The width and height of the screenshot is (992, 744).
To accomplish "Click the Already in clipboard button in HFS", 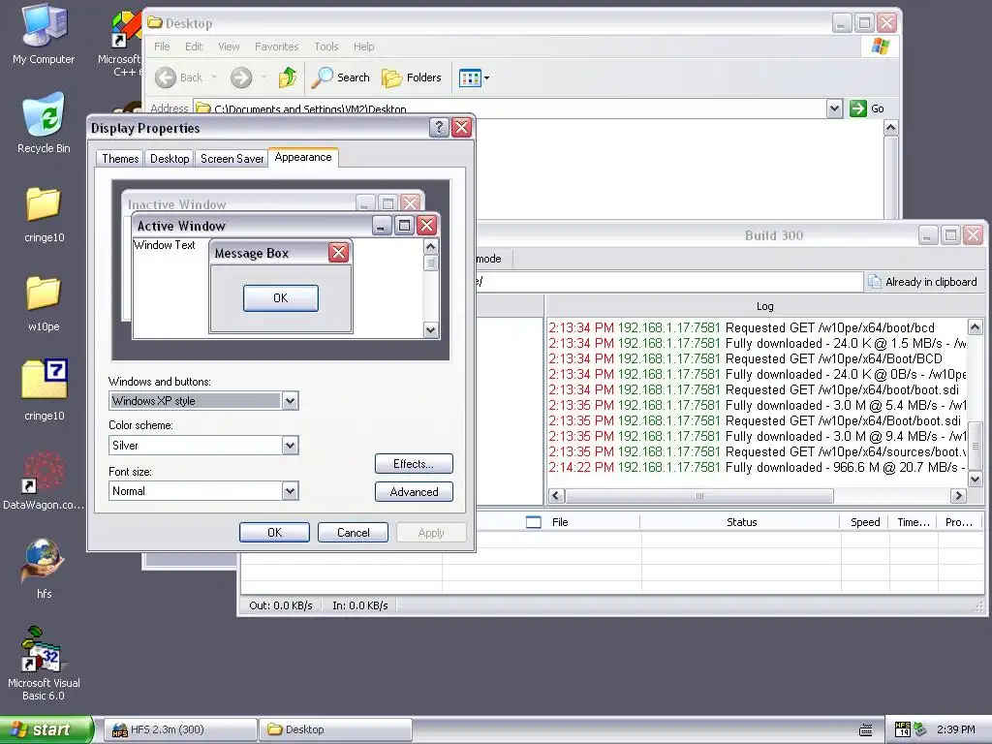I will point(922,282).
